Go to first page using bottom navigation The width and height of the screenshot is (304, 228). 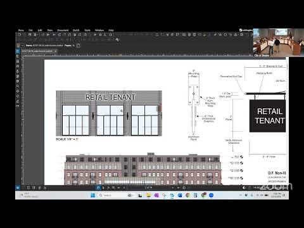(x=118, y=187)
